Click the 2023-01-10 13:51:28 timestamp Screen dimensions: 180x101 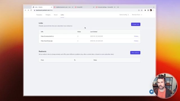[96, 41]
